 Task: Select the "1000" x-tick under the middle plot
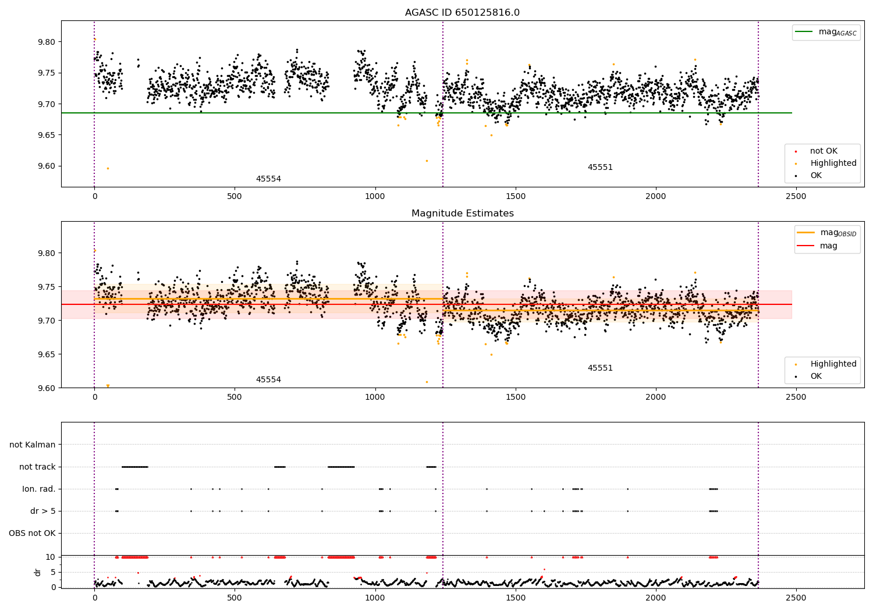click(x=375, y=397)
